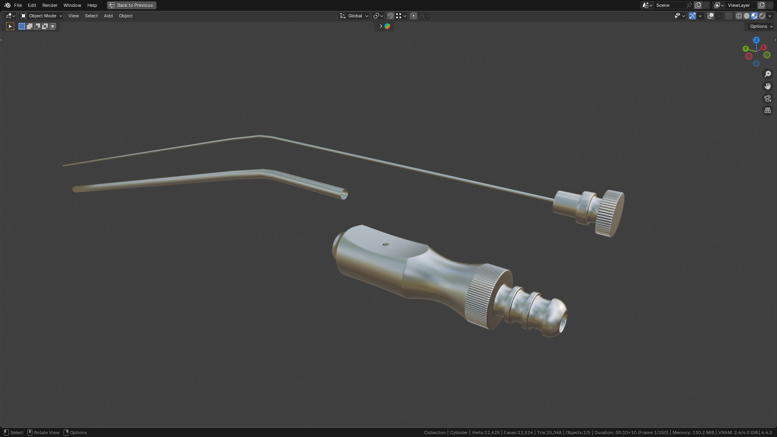Toggle show gizmos button
The image size is (777, 437).
pos(692,16)
